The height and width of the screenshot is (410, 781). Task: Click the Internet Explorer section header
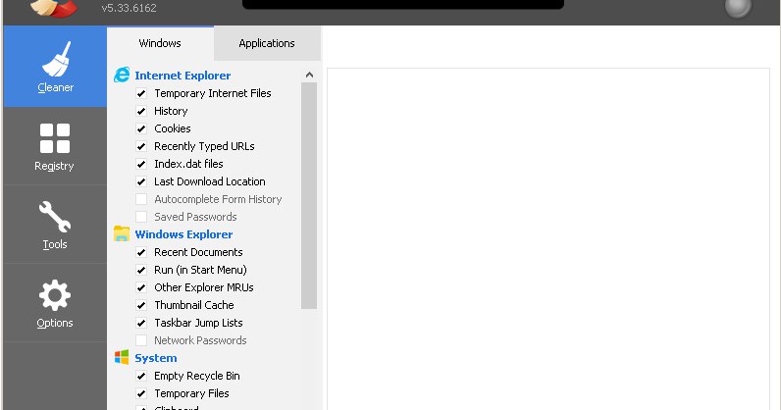point(182,76)
